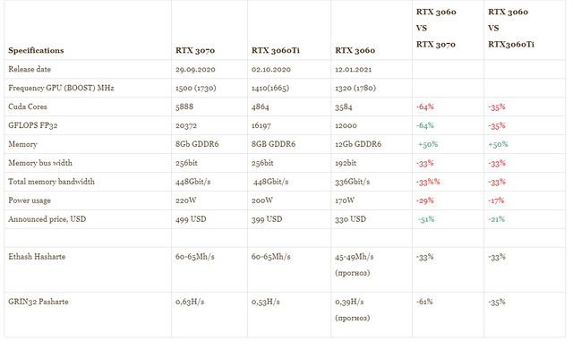The image size is (573, 341).
Task: Select the 330 USD price cell
Action: (350, 219)
